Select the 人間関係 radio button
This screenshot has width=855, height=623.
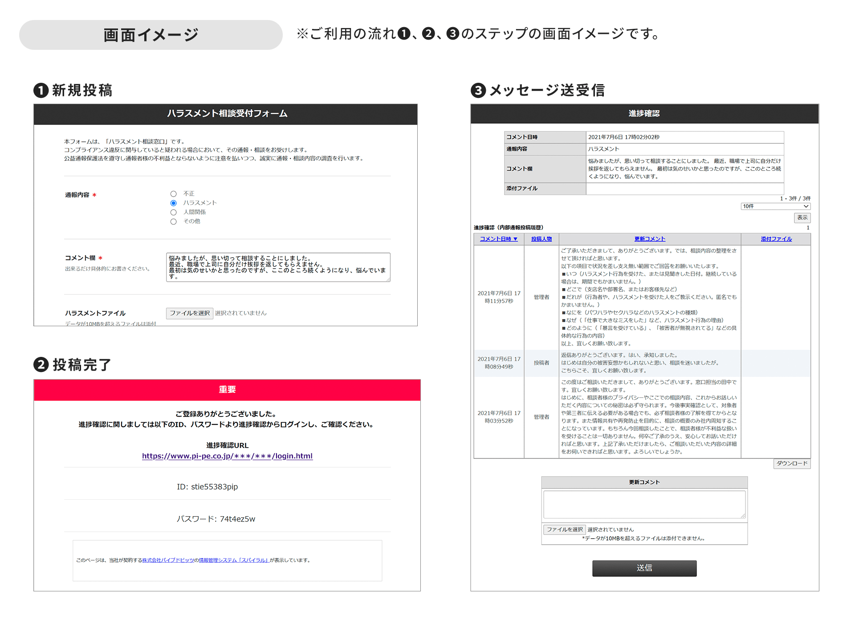click(173, 212)
